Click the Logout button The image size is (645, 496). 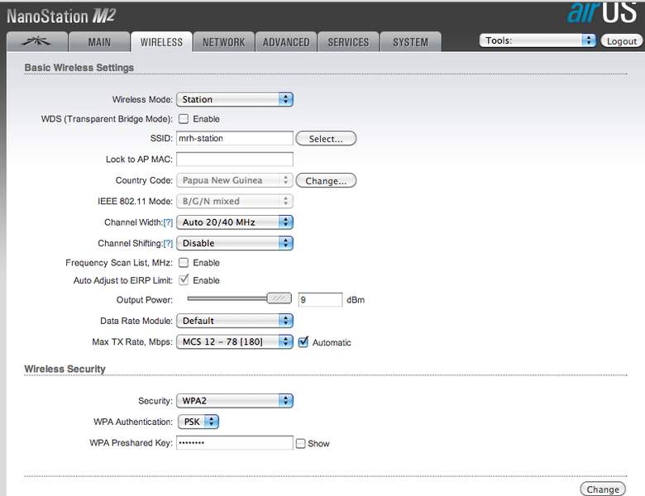pos(622,41)
